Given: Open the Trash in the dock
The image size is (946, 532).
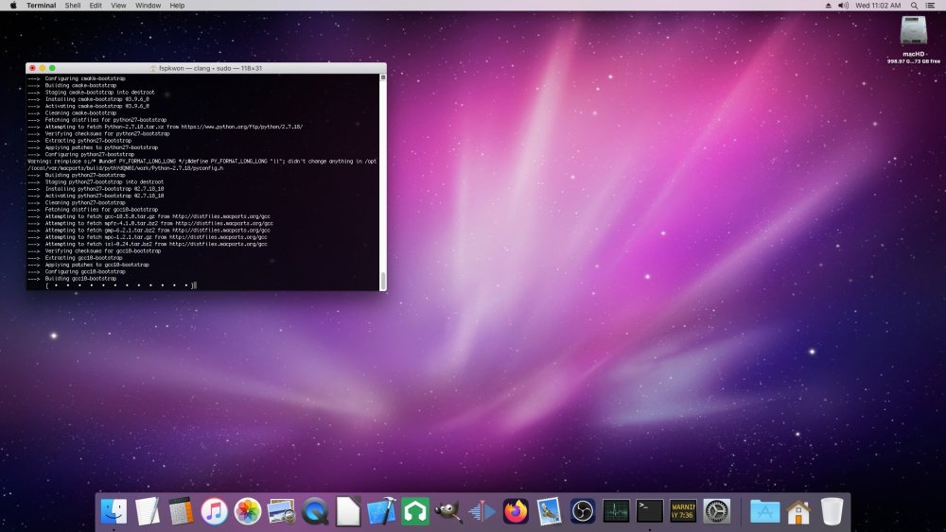Looking at the screenshot, I should [832, 511].
